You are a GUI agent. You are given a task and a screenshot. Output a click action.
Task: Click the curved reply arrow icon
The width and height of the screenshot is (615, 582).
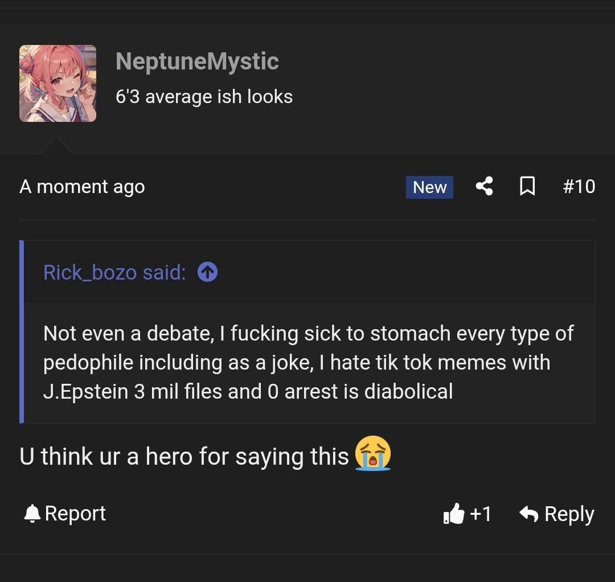click(529, 514)
